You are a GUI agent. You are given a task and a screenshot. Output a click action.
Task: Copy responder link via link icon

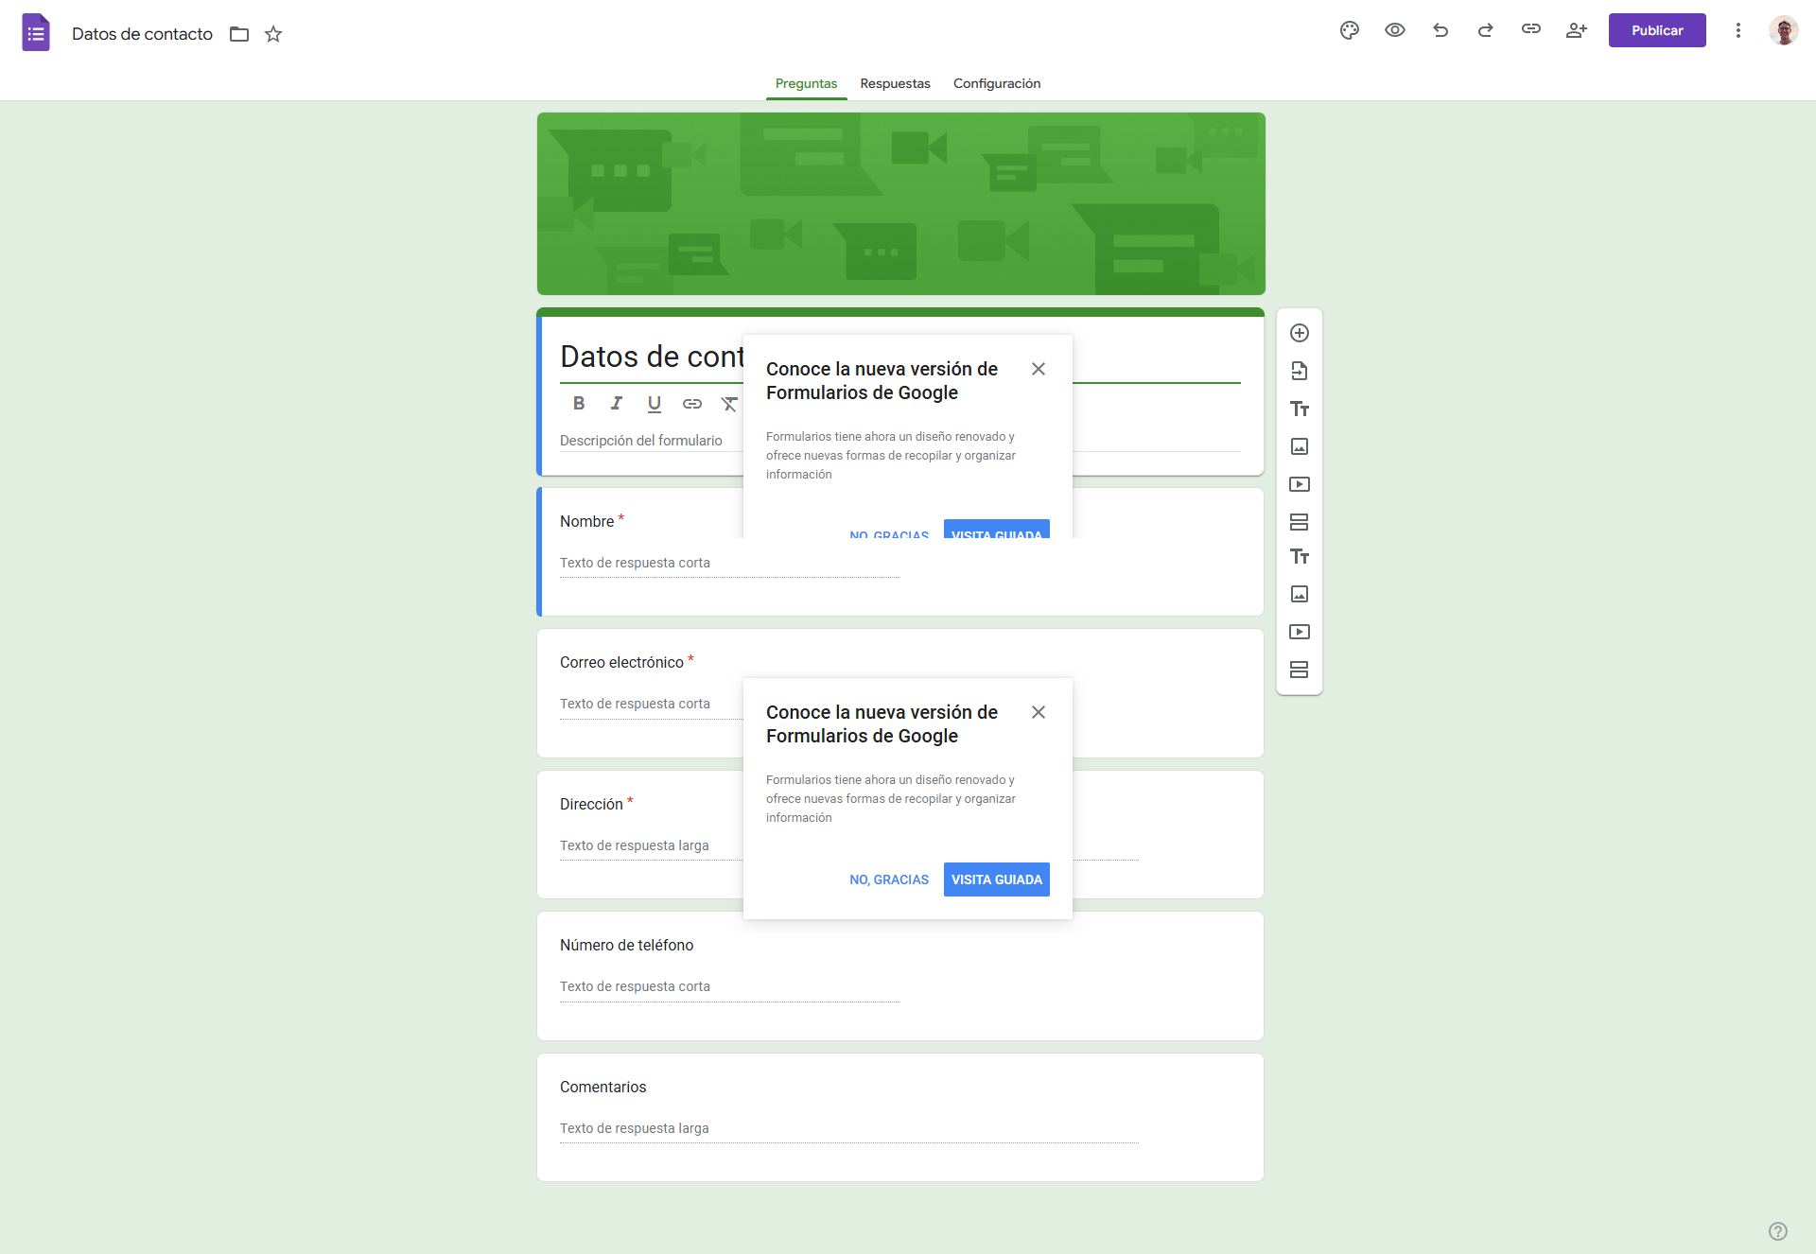point(1531,29)
